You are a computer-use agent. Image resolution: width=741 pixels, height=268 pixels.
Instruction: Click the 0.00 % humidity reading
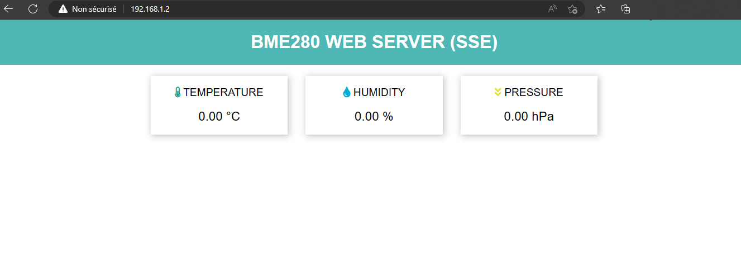click(374, 117)
